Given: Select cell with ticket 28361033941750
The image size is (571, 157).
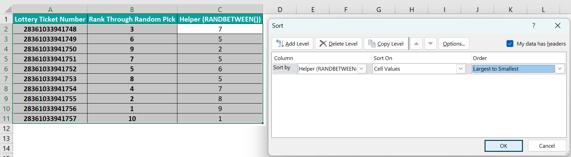Looking at the screenshot, I should (50, 49).
